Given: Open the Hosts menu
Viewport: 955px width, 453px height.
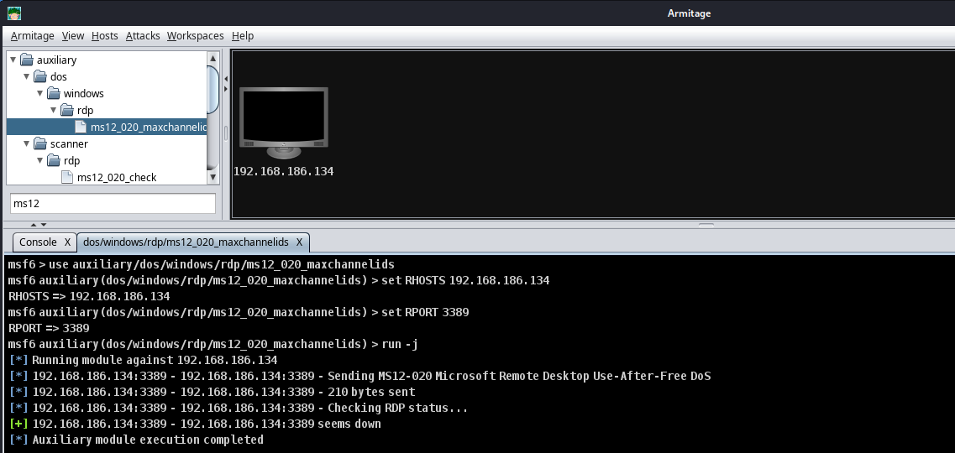Looking at the screenshot, I should point(105,36).
